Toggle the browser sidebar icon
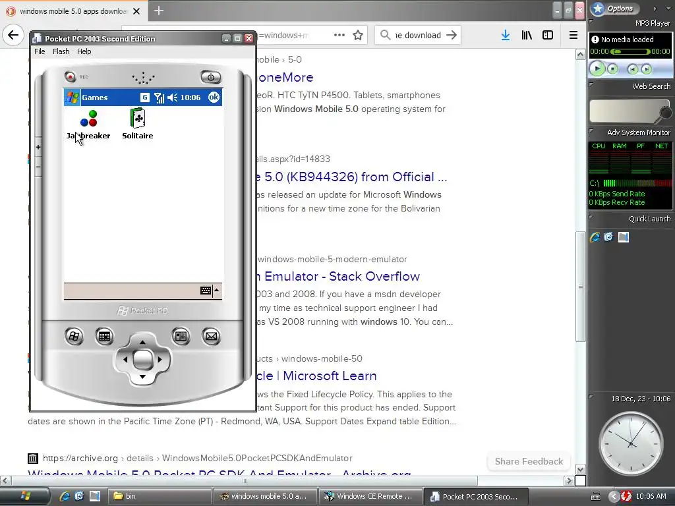Image resolution: width=675 pixels, height=506 pixels. [548, 35]
